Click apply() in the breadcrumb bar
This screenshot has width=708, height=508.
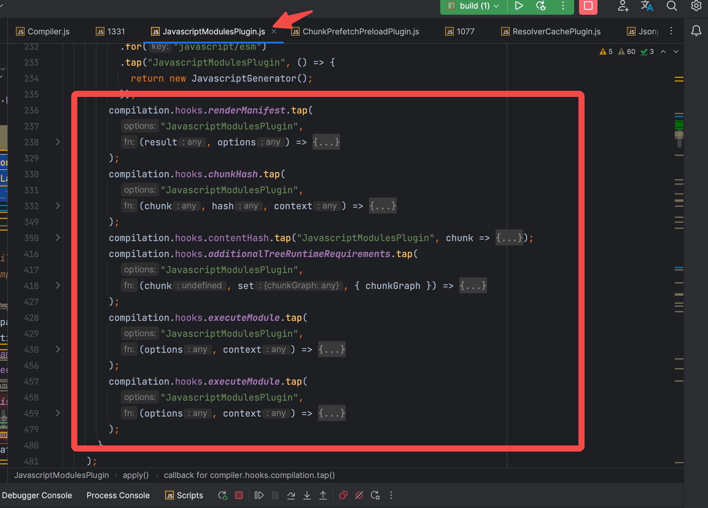coord(135,475)
